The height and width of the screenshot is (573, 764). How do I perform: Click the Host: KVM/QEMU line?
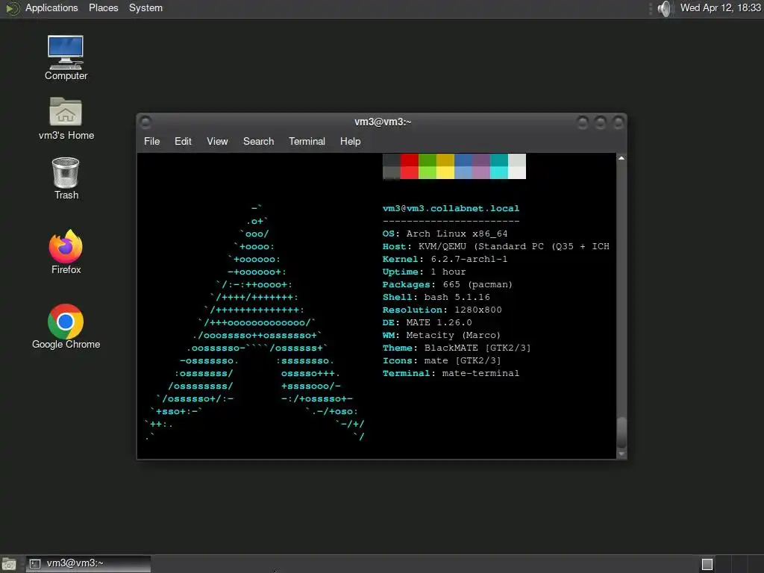[496, 246]
